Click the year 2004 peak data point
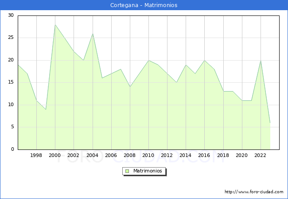Screen dimensions: 288x199 [x=93, y=34]
